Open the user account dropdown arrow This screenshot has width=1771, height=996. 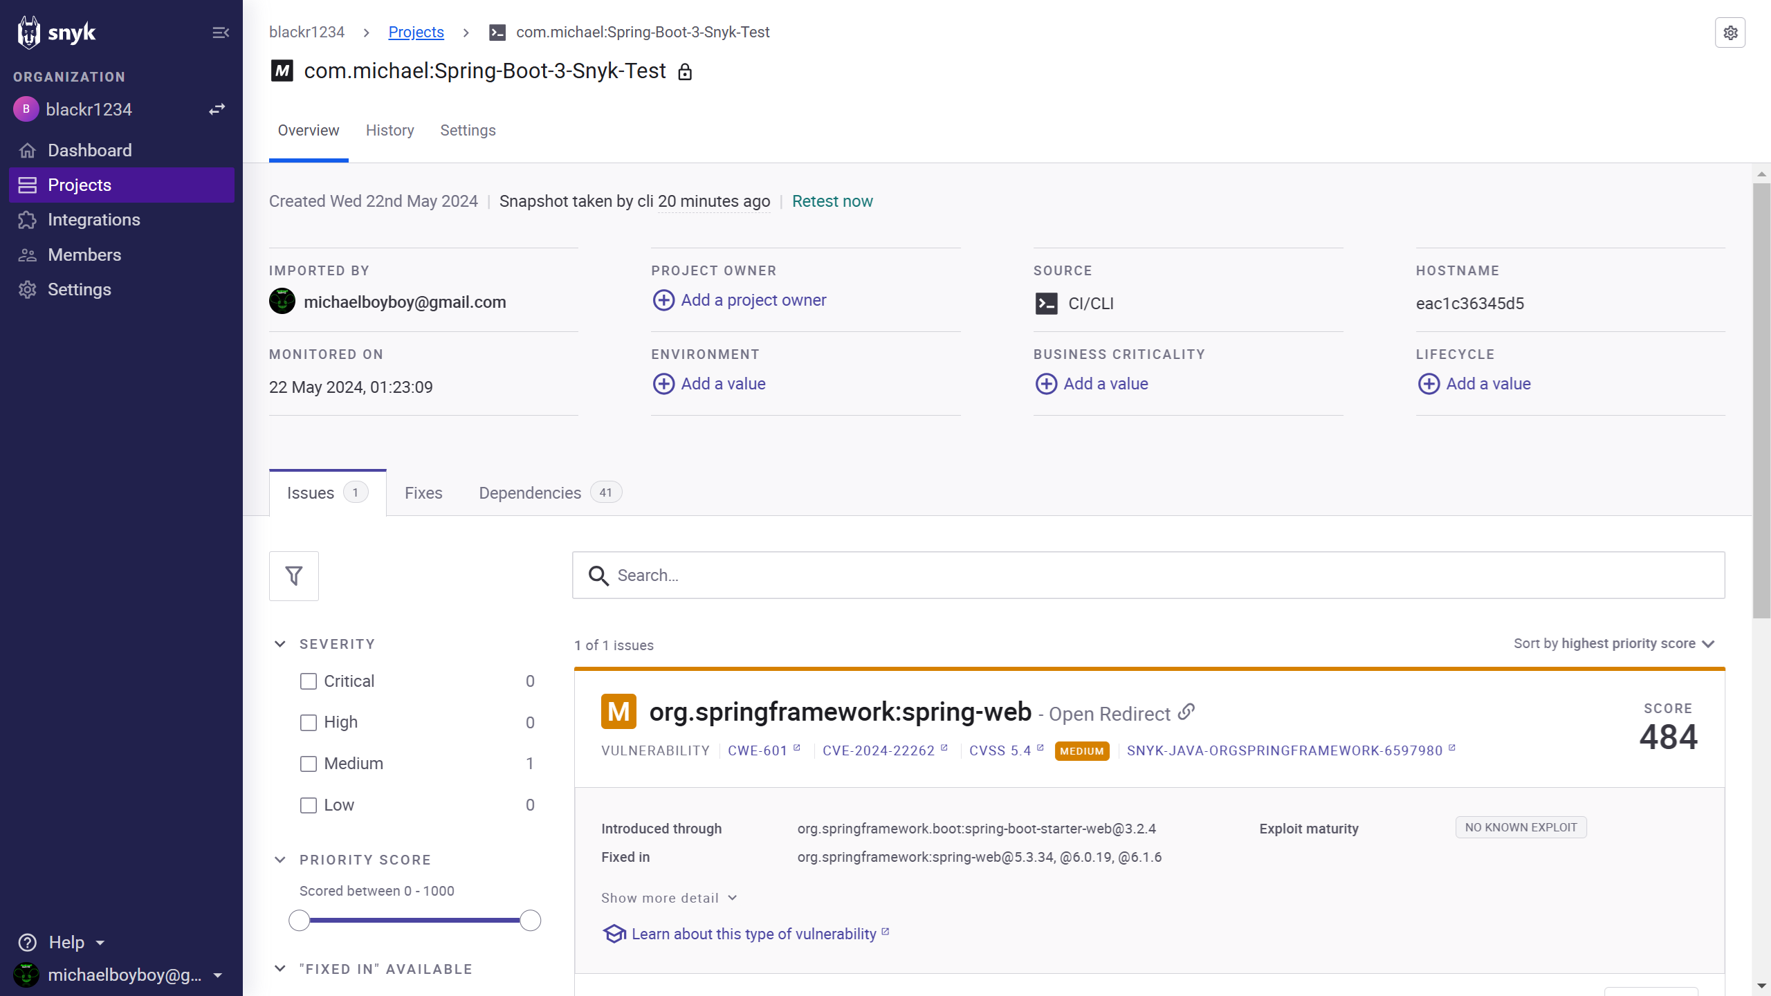point(218,975)
